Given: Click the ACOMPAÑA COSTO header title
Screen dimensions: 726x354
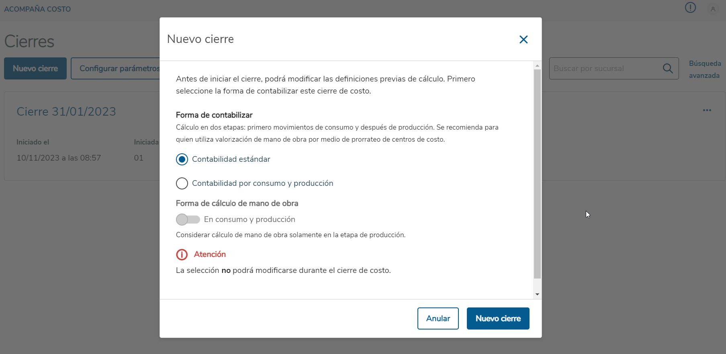Looking at the screenshot, I should click(37, 9).
